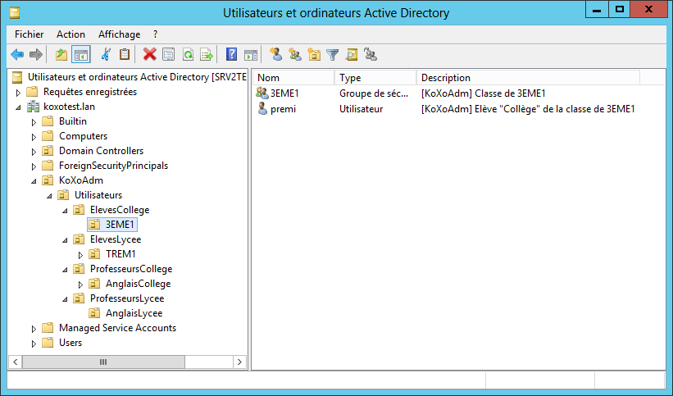Toggle the action pane icon

(x=251, y=55)
